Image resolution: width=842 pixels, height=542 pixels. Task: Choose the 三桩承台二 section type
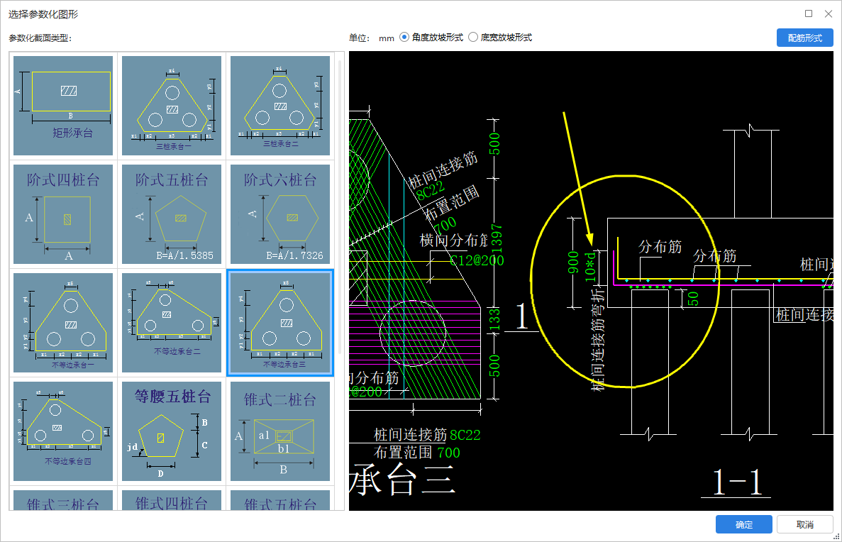click(x=279, y=105)
